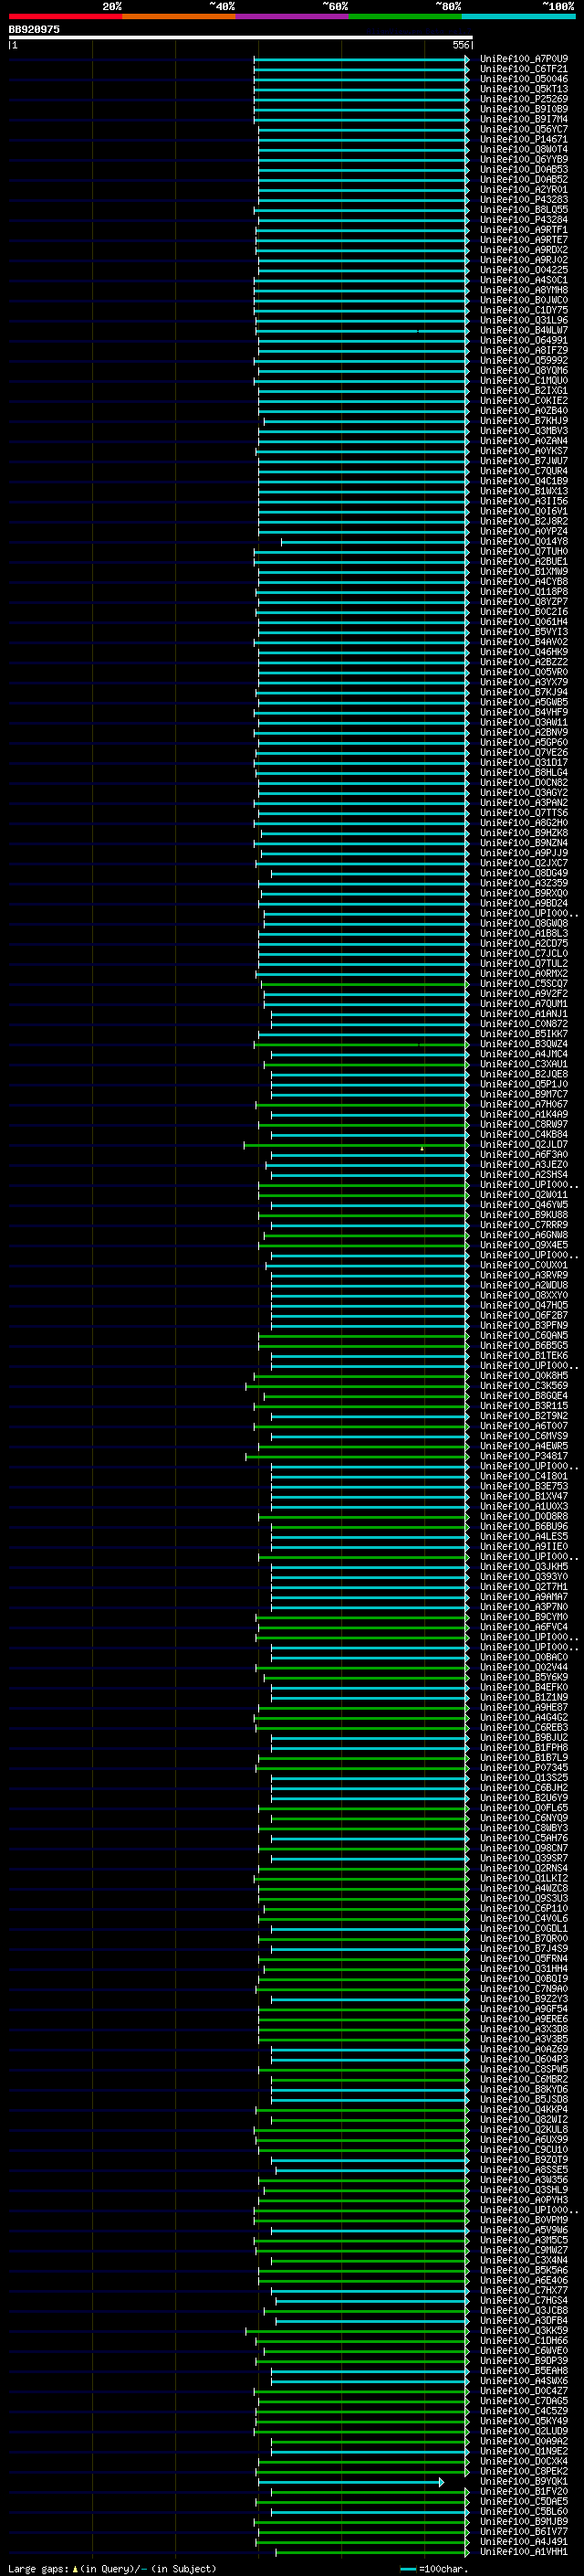This screenshot has width=584, height=2576.
Task: Open hit UniRef100_Q5KT13
Action: [524, 89]
